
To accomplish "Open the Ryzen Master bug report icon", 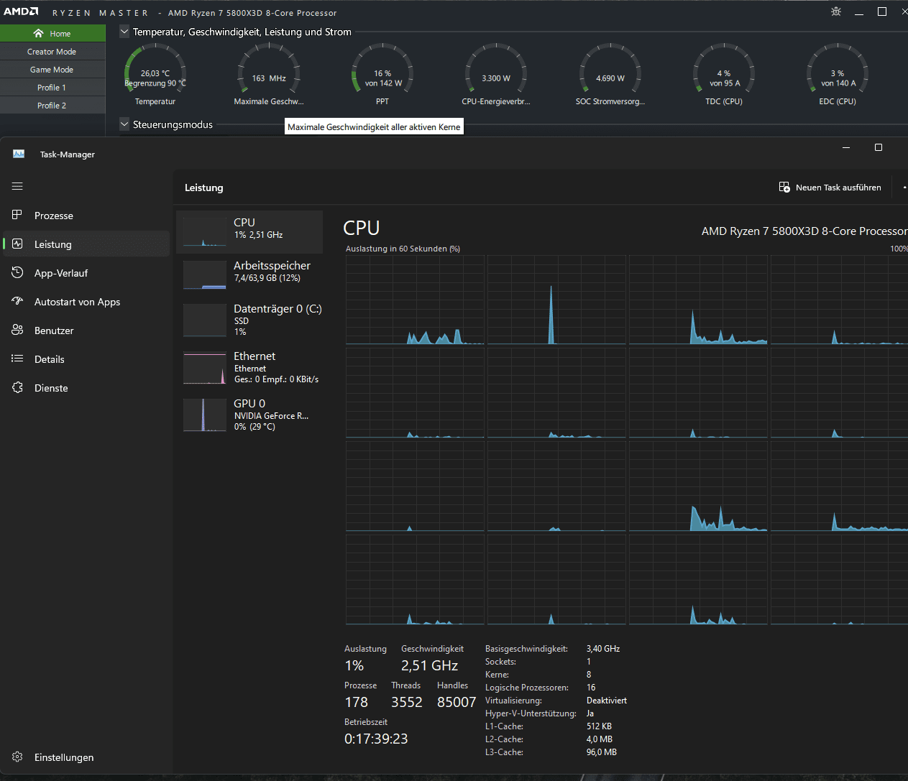I will pos(836,11).
